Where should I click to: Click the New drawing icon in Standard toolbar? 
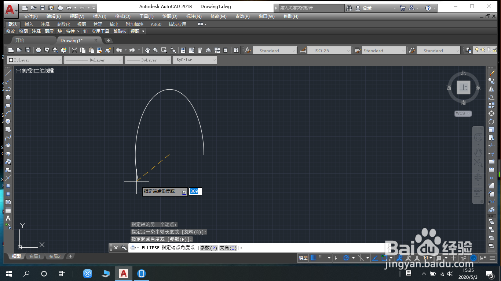tap(11, 50)
